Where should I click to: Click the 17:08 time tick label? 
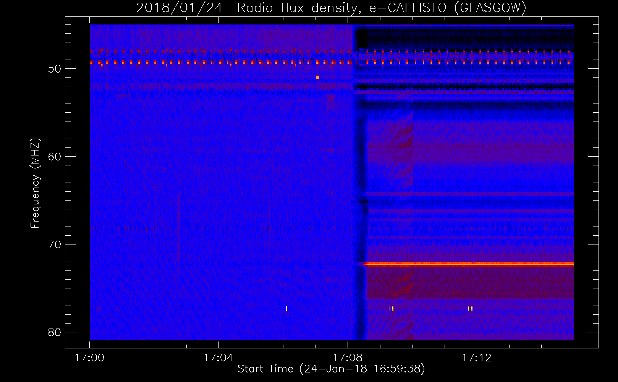pyautogui.click(x=348, y=358)
